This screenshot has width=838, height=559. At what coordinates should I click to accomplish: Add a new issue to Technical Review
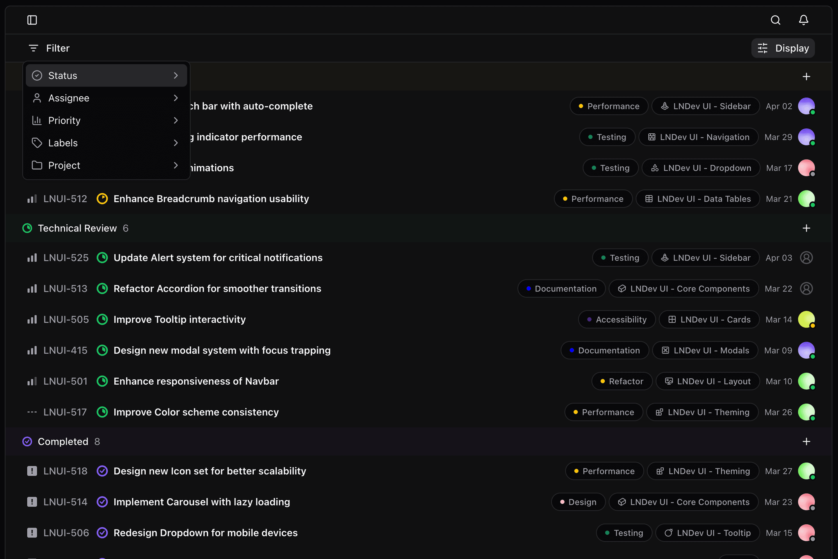tap(807, 228)
